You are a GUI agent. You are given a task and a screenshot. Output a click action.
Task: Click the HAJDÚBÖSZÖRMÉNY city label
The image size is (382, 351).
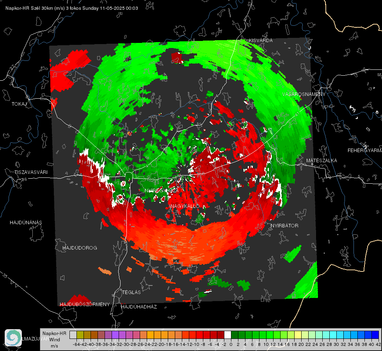(x=85, y=305)
